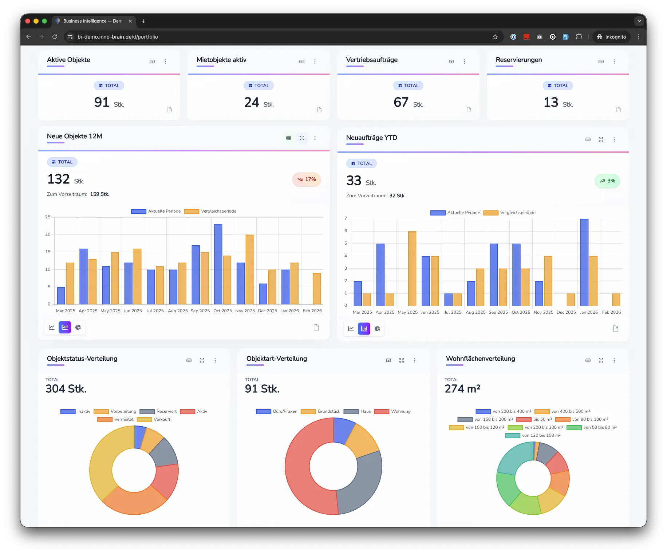Viewport: 667px width, 554px height.
Task: Show table view for Wohnflächenverteilung
Action: 588,360
